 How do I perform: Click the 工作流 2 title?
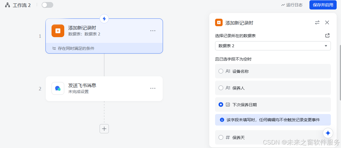point(22,5)
